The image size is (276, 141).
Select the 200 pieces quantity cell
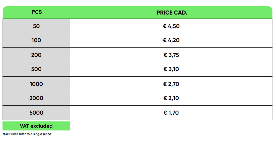[36, 55]
